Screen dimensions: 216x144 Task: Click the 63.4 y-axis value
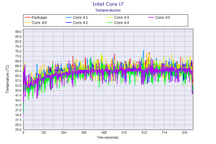(x=18, y=71)
